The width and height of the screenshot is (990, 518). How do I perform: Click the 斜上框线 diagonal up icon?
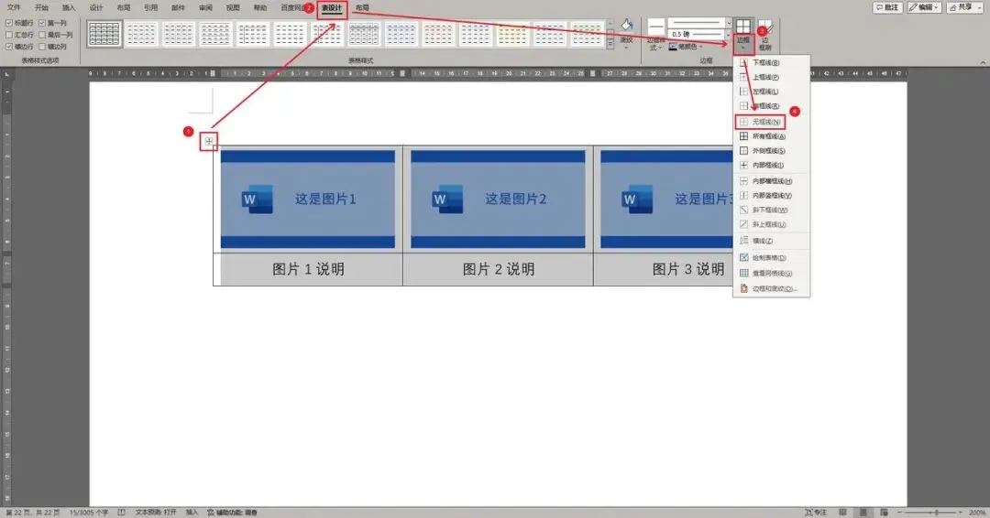(x=743, y=224)
